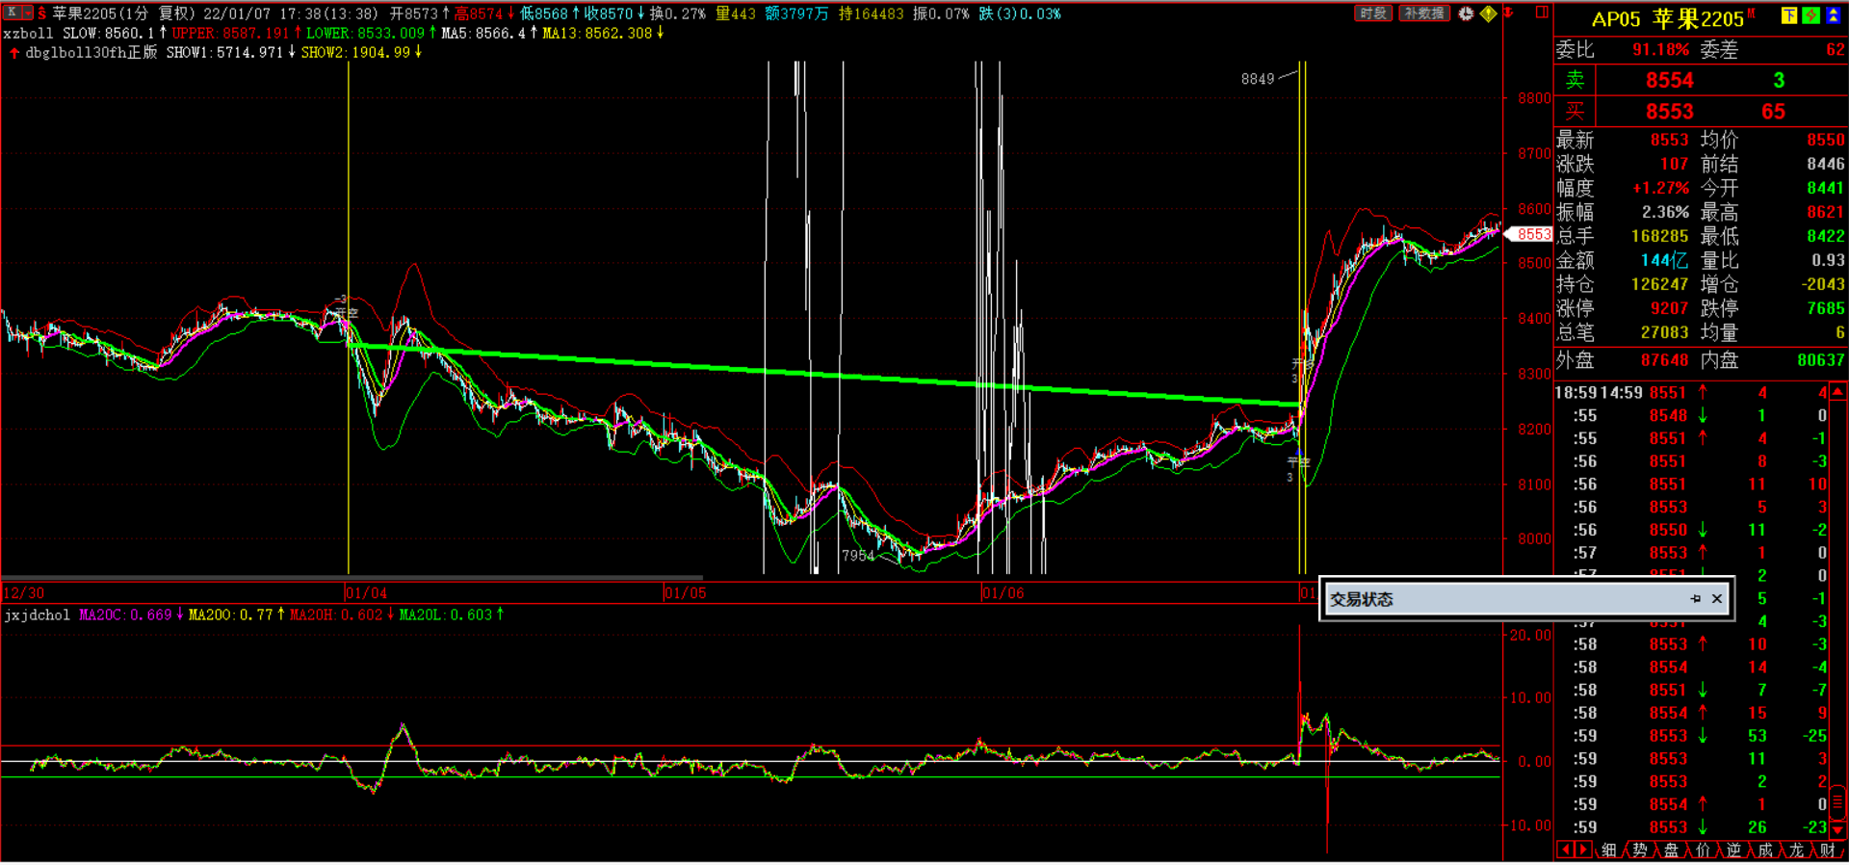Switch to the 逆 tab
The image size is (1849, 865).
click(x=1733, y=851)
